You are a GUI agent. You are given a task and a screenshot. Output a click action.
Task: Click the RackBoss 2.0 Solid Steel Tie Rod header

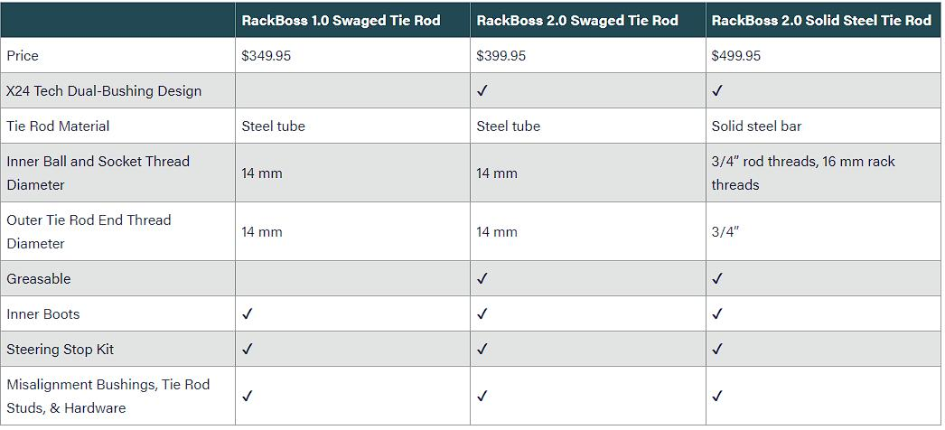click(x=821, y=20)
